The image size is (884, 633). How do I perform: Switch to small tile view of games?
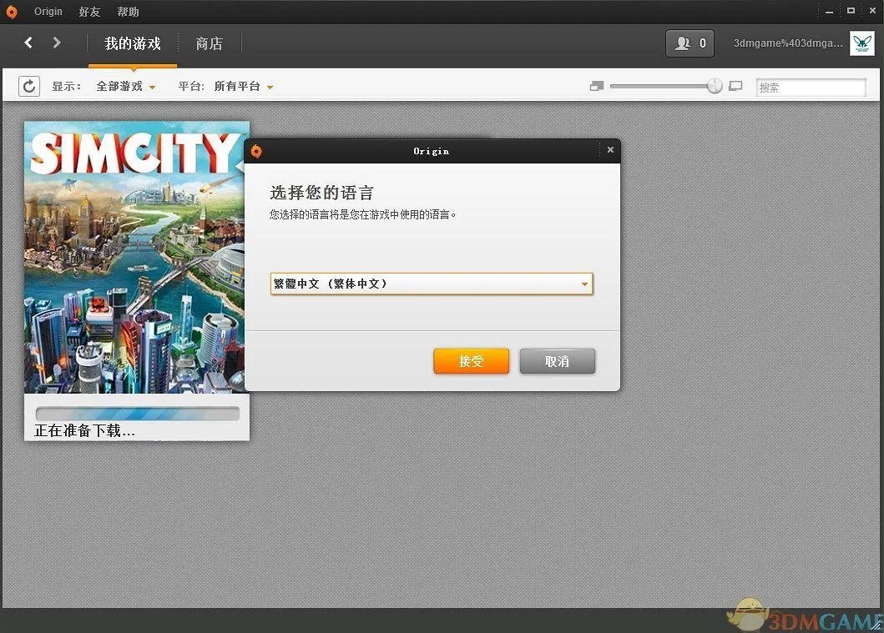(x=596, y=85)
